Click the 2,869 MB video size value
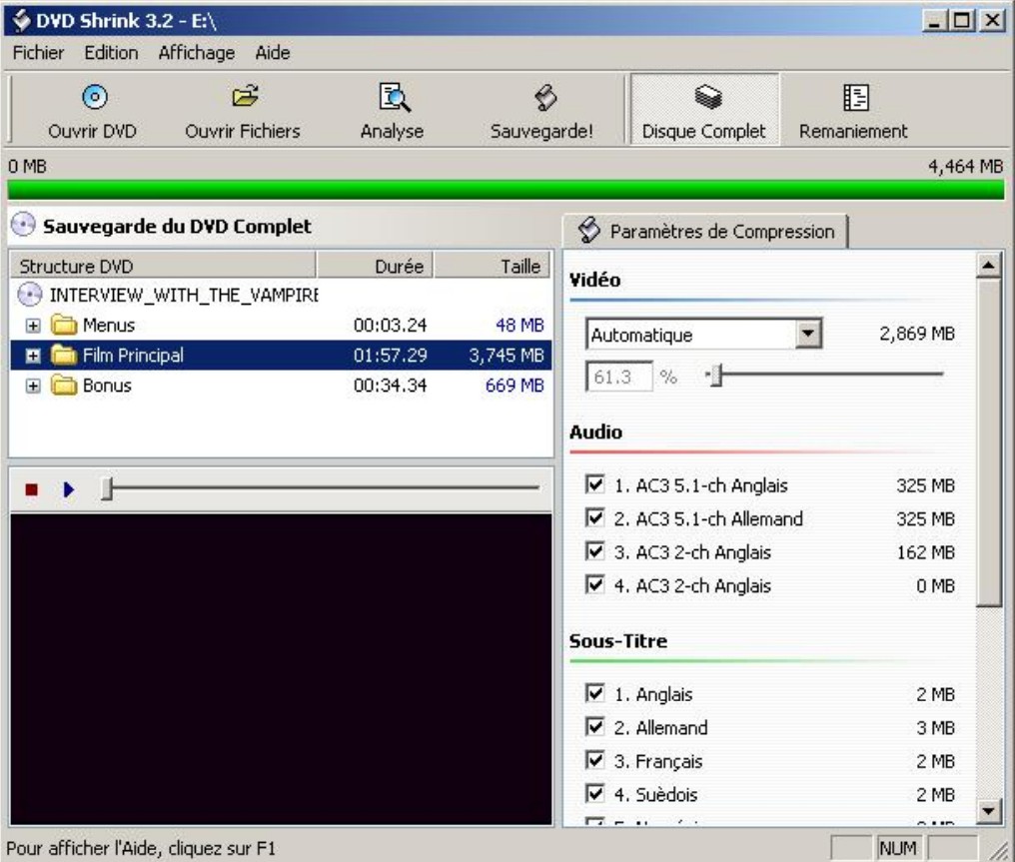Screen dimensions: 1015x862 coord(917,334)
